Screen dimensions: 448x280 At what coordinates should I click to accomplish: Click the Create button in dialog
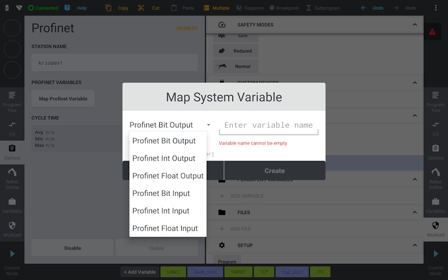274,171
